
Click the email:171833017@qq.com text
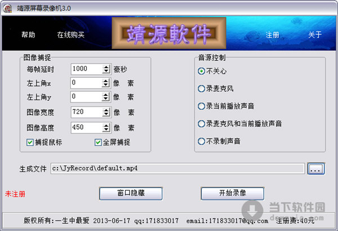click(x=228, y=221)
